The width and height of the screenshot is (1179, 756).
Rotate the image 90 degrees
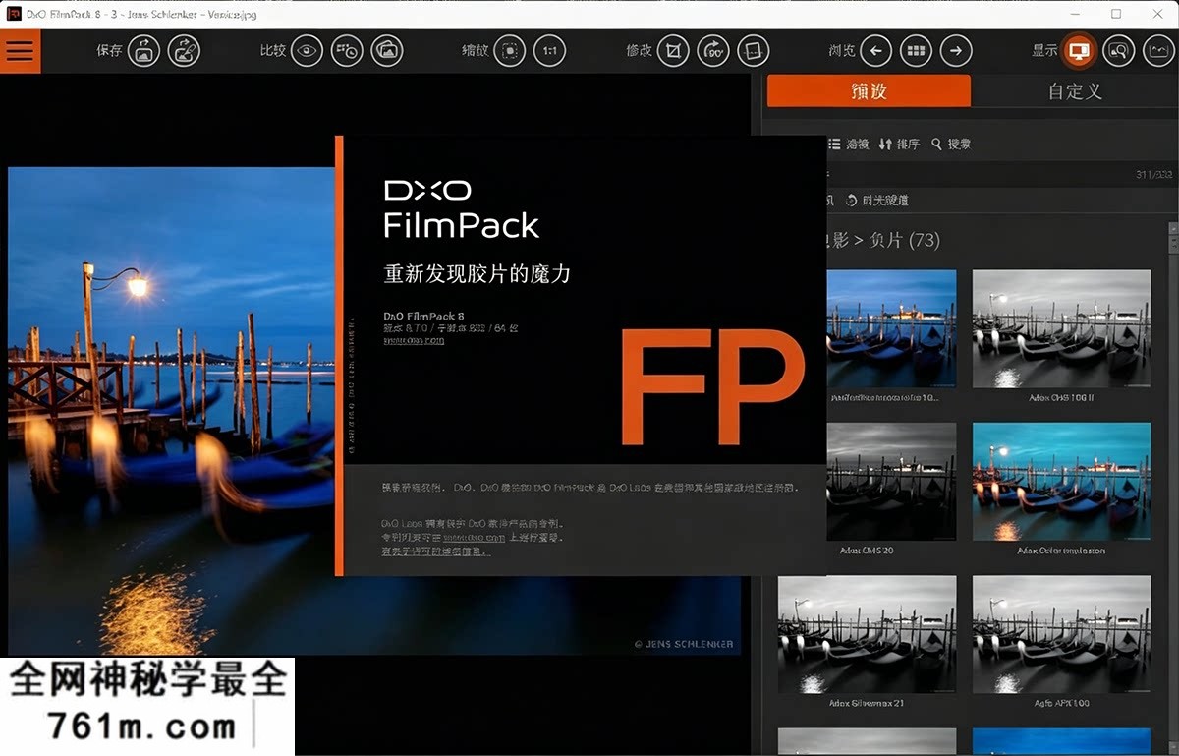[712, 51]
